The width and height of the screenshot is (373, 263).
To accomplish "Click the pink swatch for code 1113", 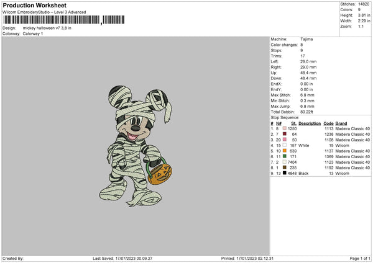I will coord(285,128).
